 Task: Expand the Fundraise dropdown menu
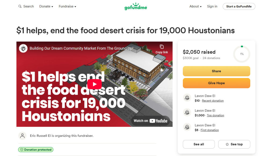(x=67, y=6)
